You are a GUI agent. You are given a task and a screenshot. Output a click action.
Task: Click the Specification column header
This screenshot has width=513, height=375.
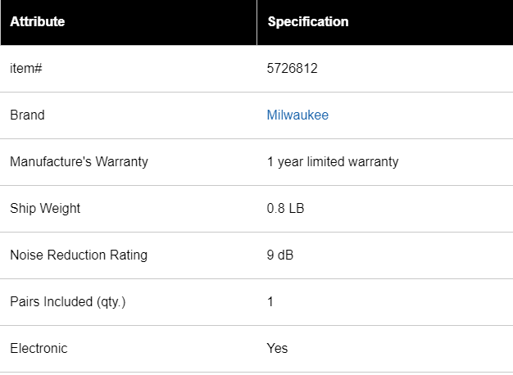[x=307, y=22]
